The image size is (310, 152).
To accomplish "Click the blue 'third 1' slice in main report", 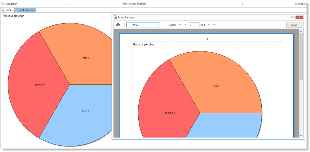I will coord(86,111).
